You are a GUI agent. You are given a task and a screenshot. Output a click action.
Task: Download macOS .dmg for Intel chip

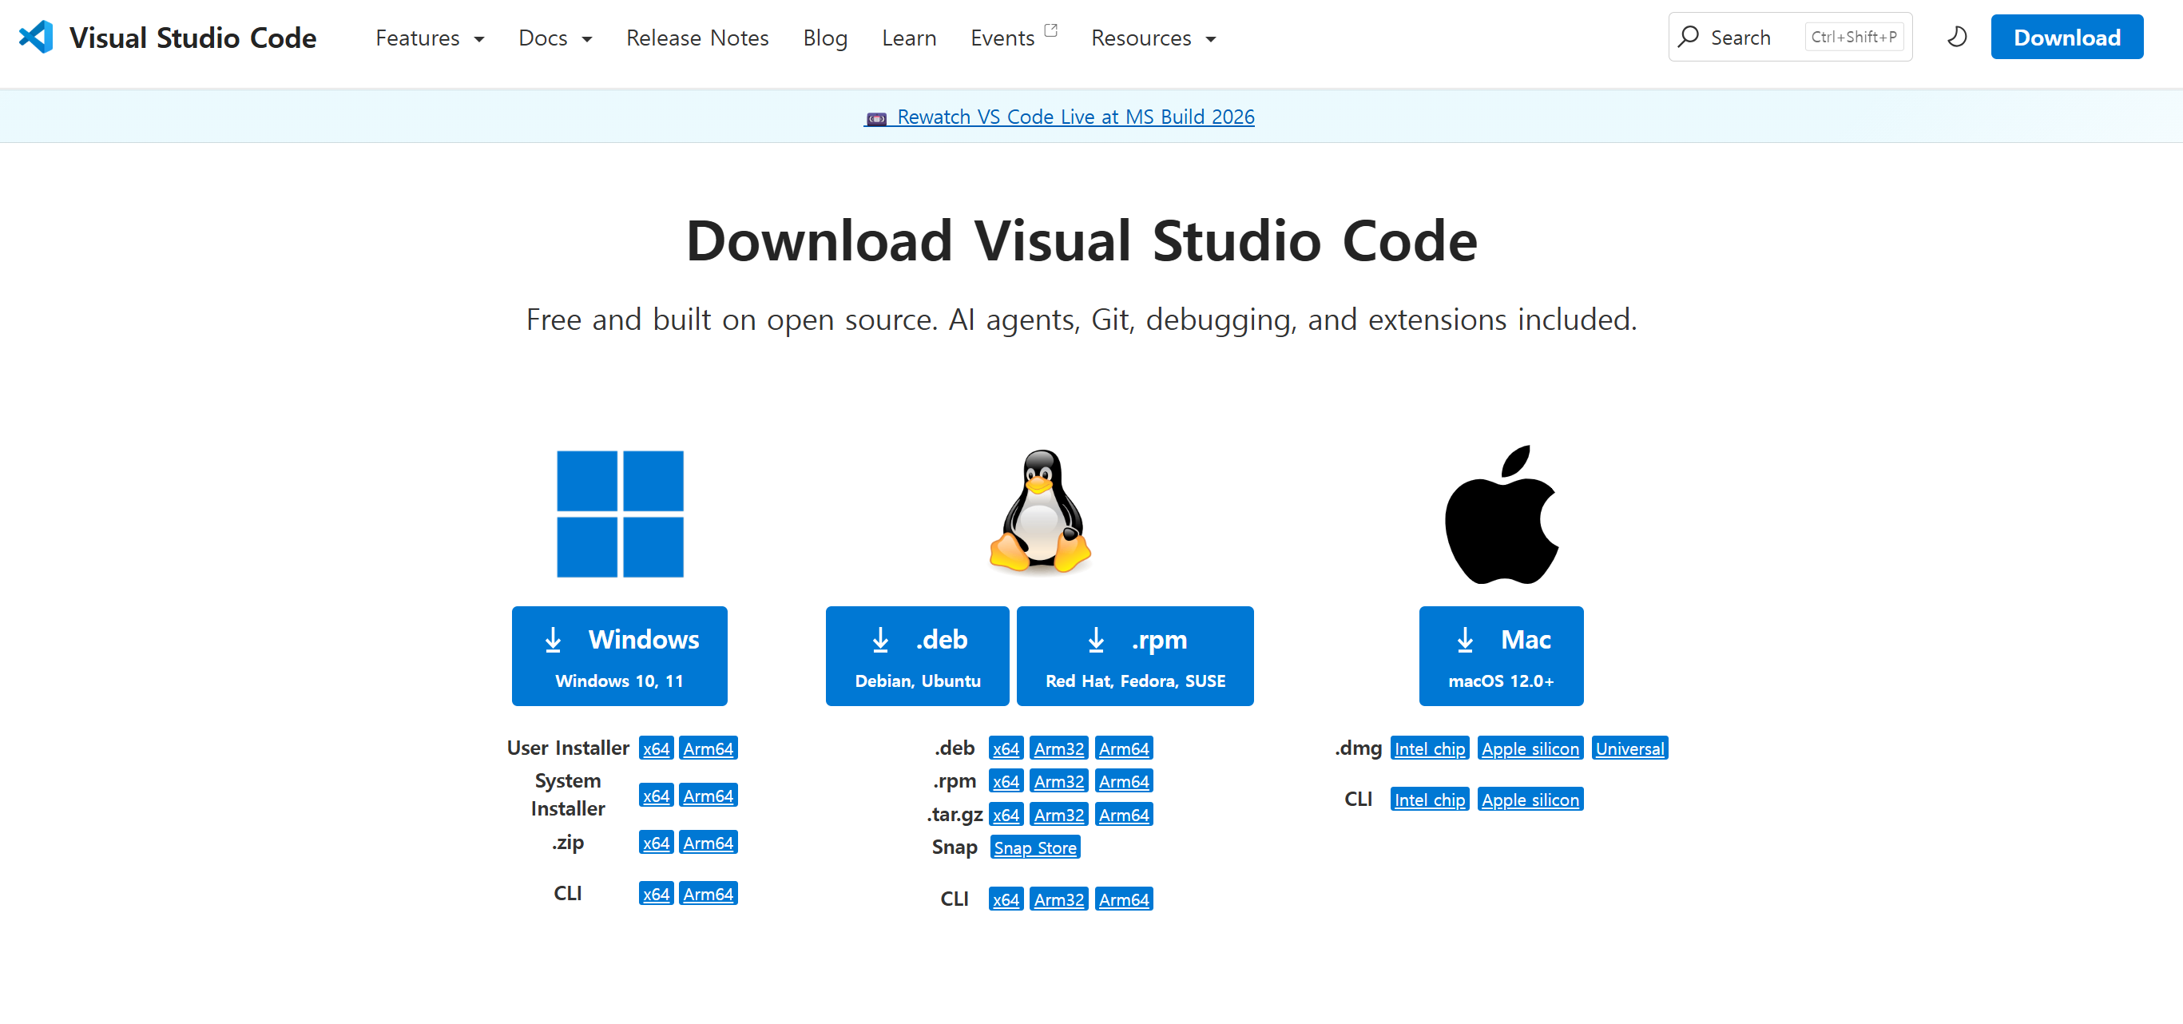pyautogui.click(x=1430, y=748)
